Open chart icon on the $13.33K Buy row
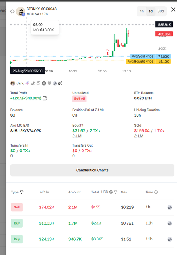This screenshot has height=255, width=177. [x=170, y=223]
